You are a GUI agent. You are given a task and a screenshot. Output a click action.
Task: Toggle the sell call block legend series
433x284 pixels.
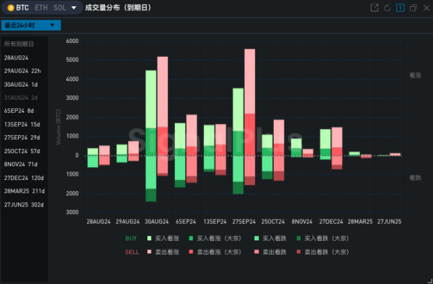pos(215,252)
